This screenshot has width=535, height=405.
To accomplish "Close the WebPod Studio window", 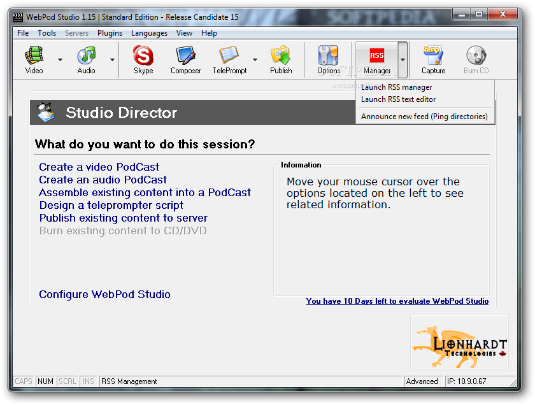I will click(x=503, y=15).
